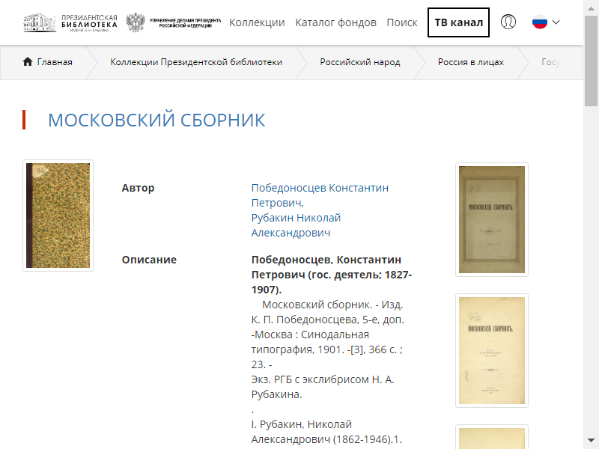Click the home icon in breadcrumbs

click(x=28, y=61)
